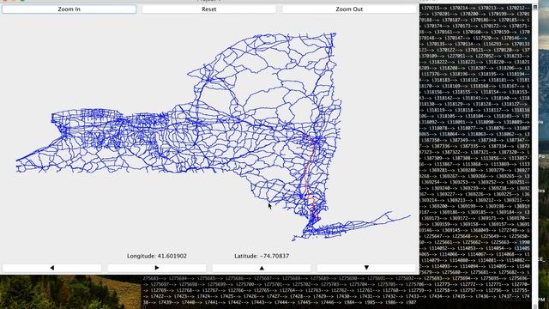Pan the map down with the down arrow
Viewport: 549px width, 309px height.
pyautogui.click(x=366, y=268)
